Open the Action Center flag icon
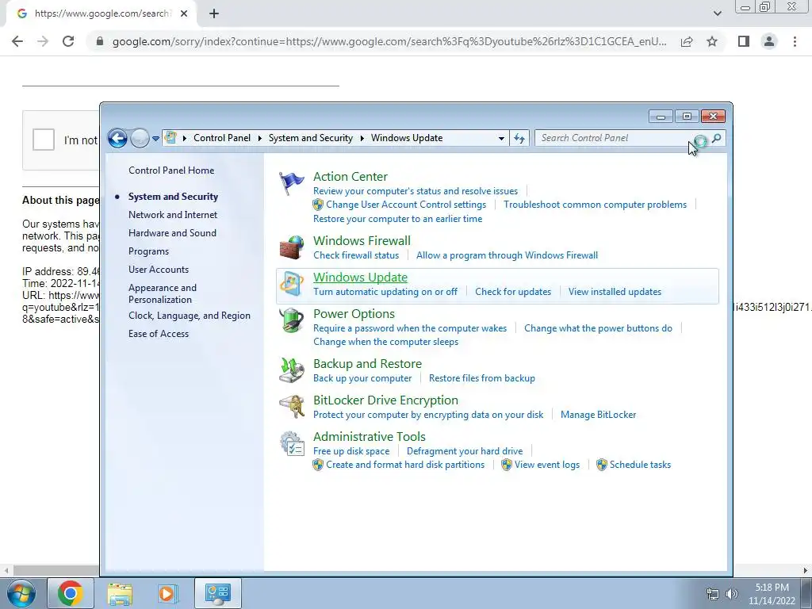This screenshot has height=609, width=812. 292,183
